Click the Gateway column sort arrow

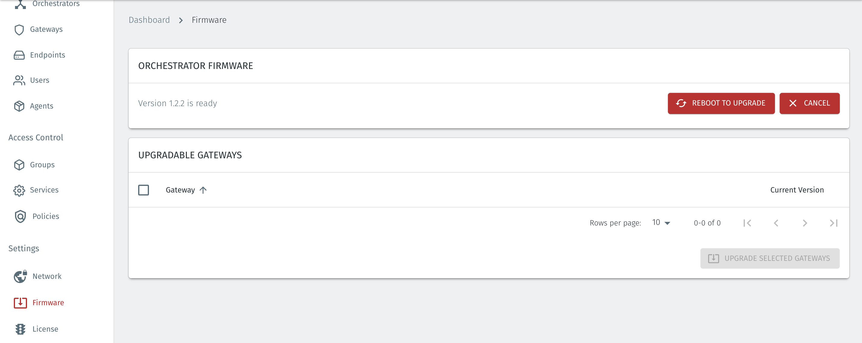[x=203, y=190]
